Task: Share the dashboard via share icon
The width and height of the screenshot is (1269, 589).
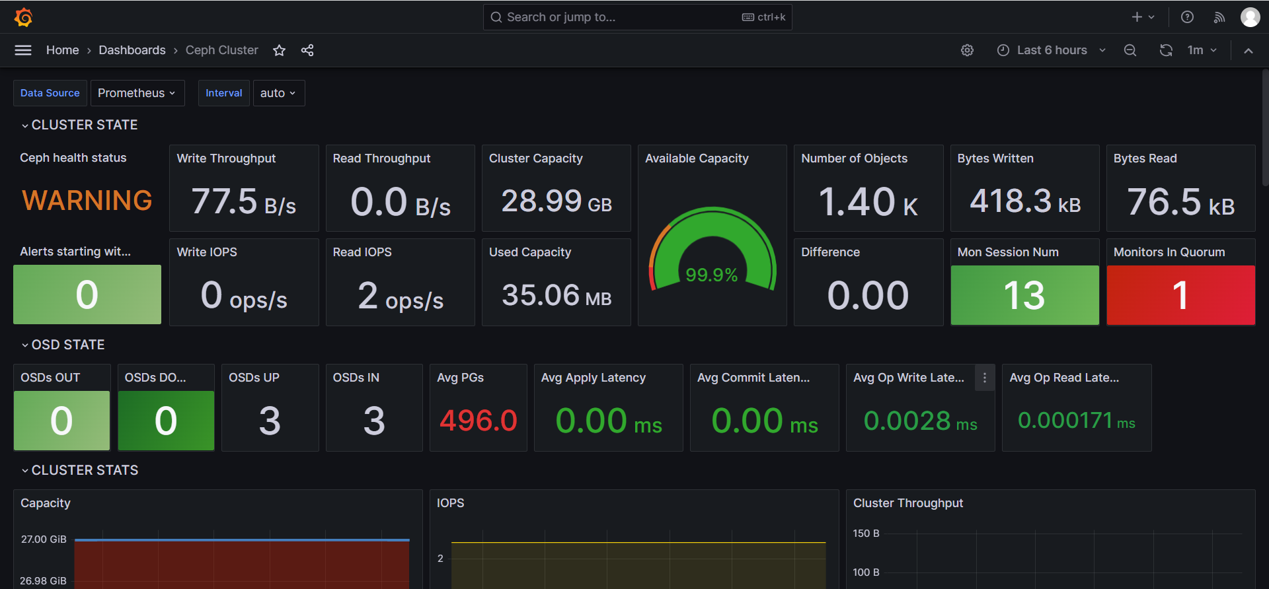Action: coord(307,50)
